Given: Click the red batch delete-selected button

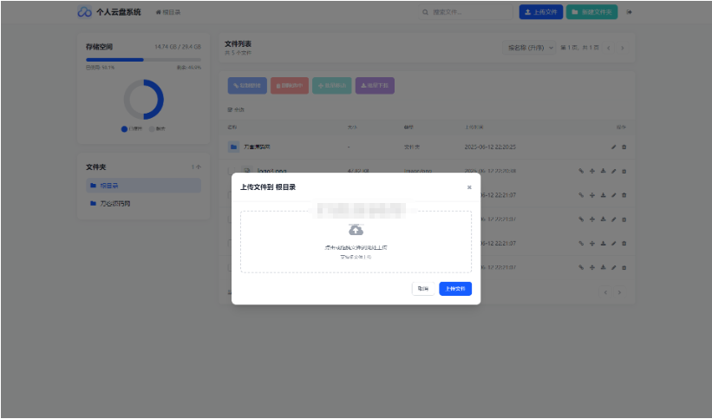Looking at the screenshot, I should click(290, 85).
